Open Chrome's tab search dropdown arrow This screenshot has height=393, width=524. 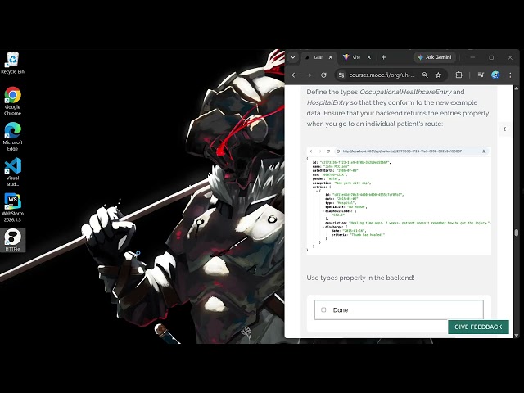293,57
